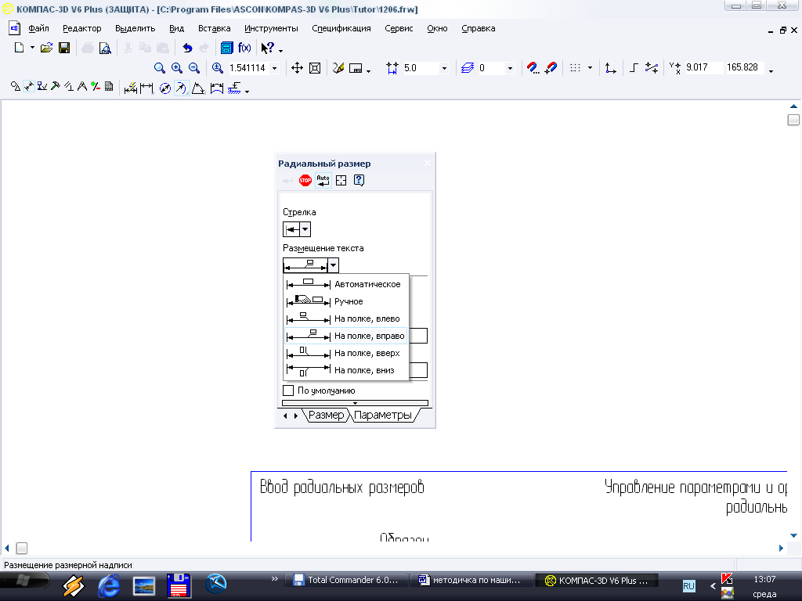Choose На полке, влево option
This screenshot has width=802, height=601.
click(345, 318)
